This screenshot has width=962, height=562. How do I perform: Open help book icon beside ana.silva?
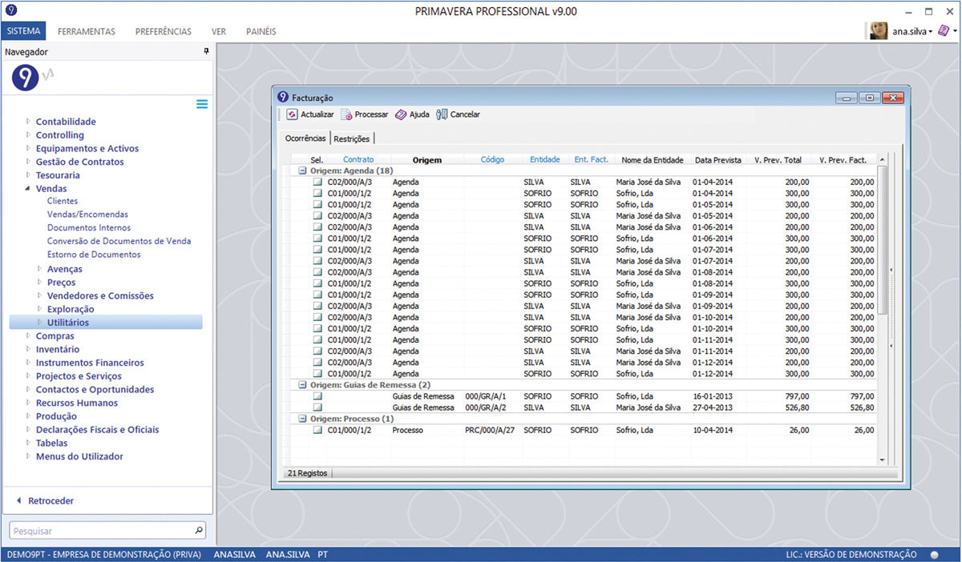(x=944, y=31)
